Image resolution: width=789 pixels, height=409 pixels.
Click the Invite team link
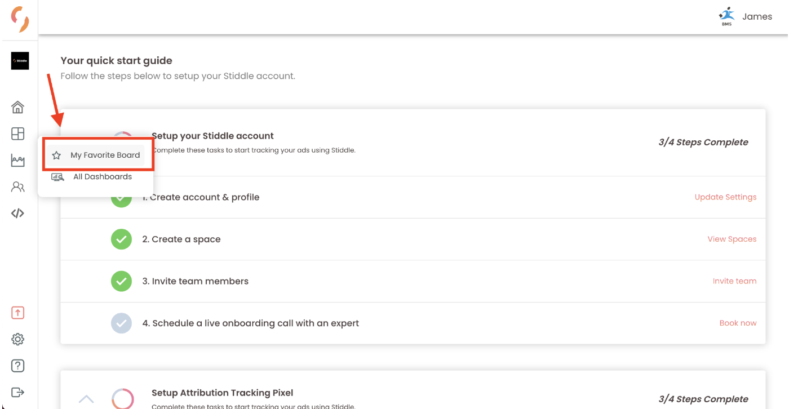(734, 281)
